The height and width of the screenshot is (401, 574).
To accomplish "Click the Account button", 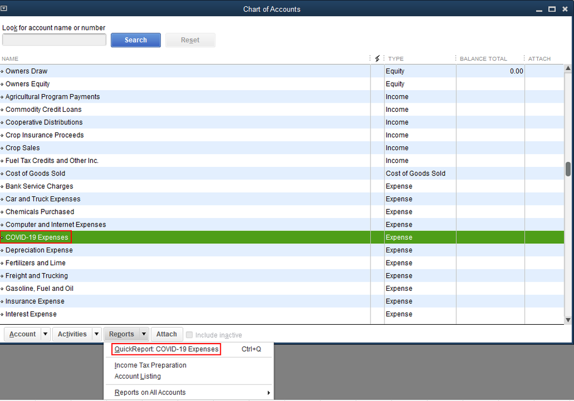I will pyautogui.click(x=22, y=334).
